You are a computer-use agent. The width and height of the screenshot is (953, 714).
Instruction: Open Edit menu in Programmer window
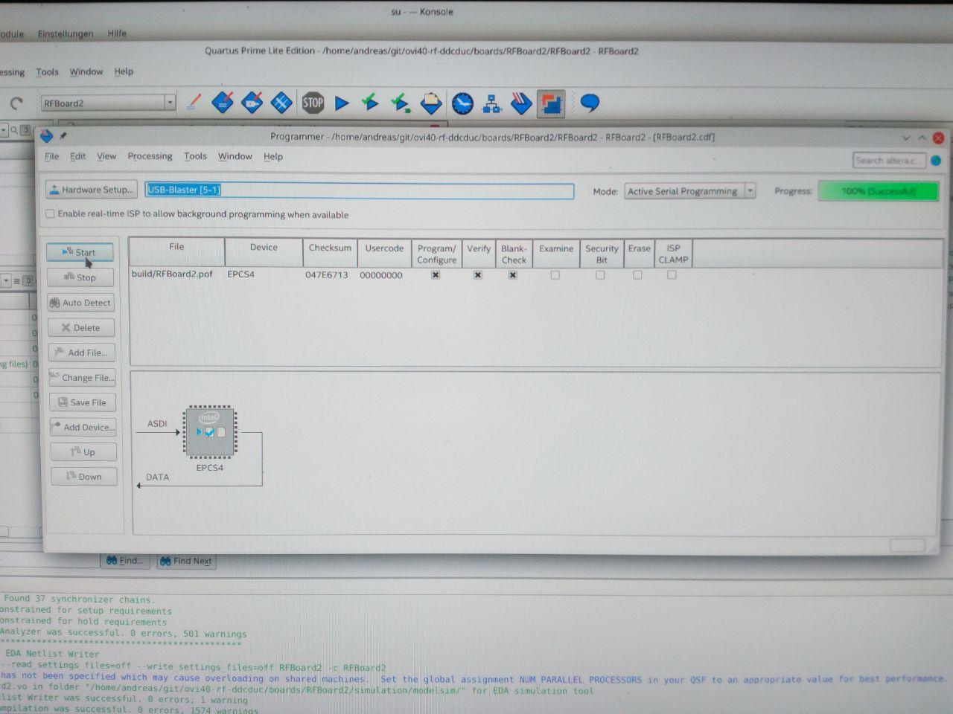pyautogui.click(x=77, y=156)
